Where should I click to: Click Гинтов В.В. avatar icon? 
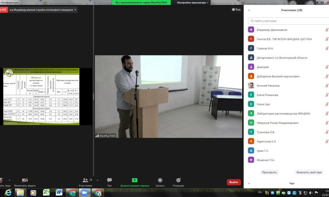coord(251,39)
